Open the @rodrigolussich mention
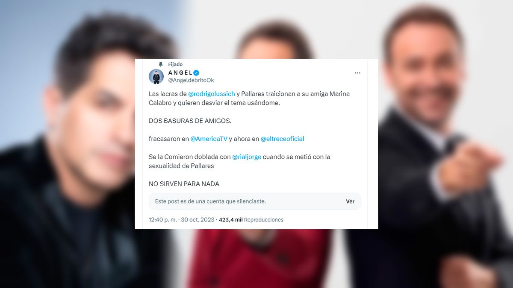Viewport: 513px width, 288px height. 211,94
